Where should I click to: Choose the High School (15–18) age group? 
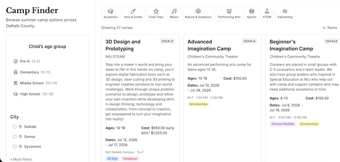34,94
